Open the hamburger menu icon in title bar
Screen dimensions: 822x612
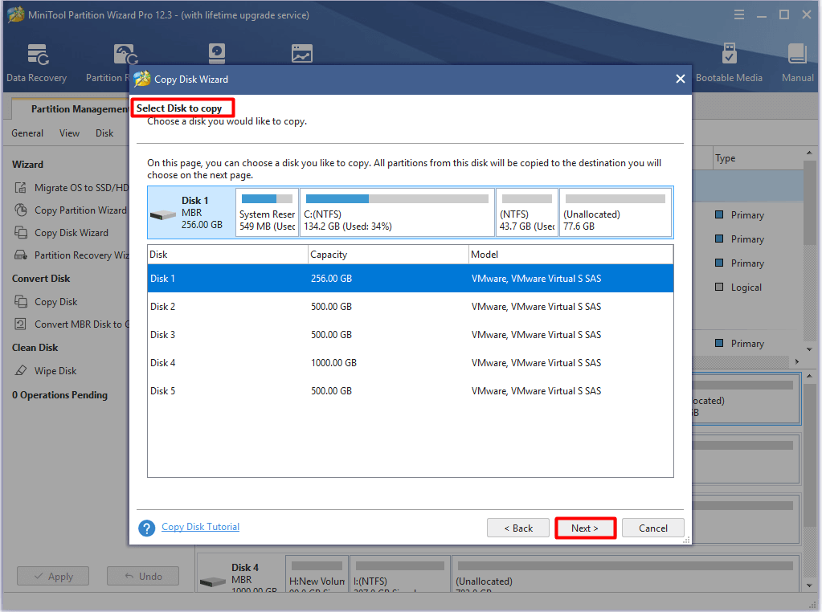(x=739, y=14)
